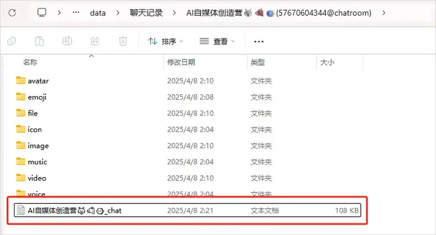The width and height of the screenshot is (436, 235).
Task: Click the avatar row 文件夹 type cell
Action: tap(261, 81)
